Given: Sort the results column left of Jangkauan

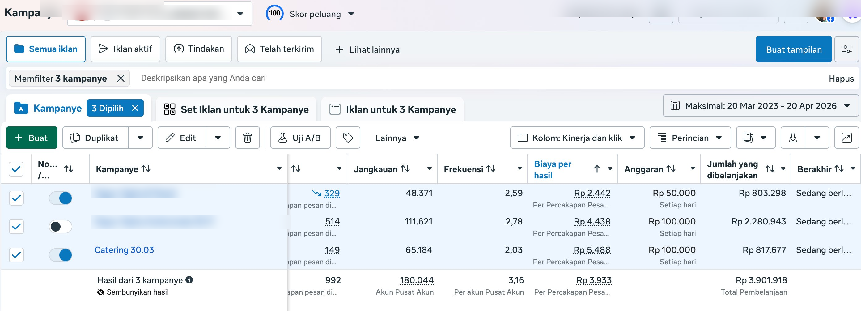Looking at the screenshot, I should point(296,169).
